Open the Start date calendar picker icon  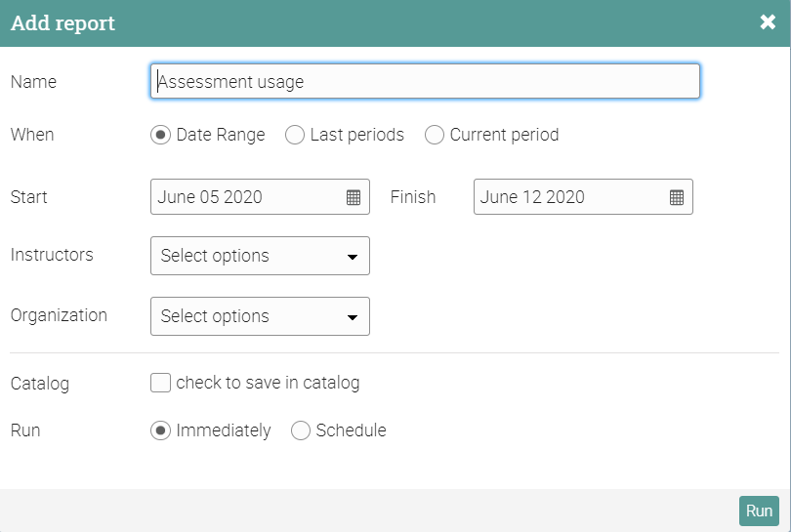[354, 197]
